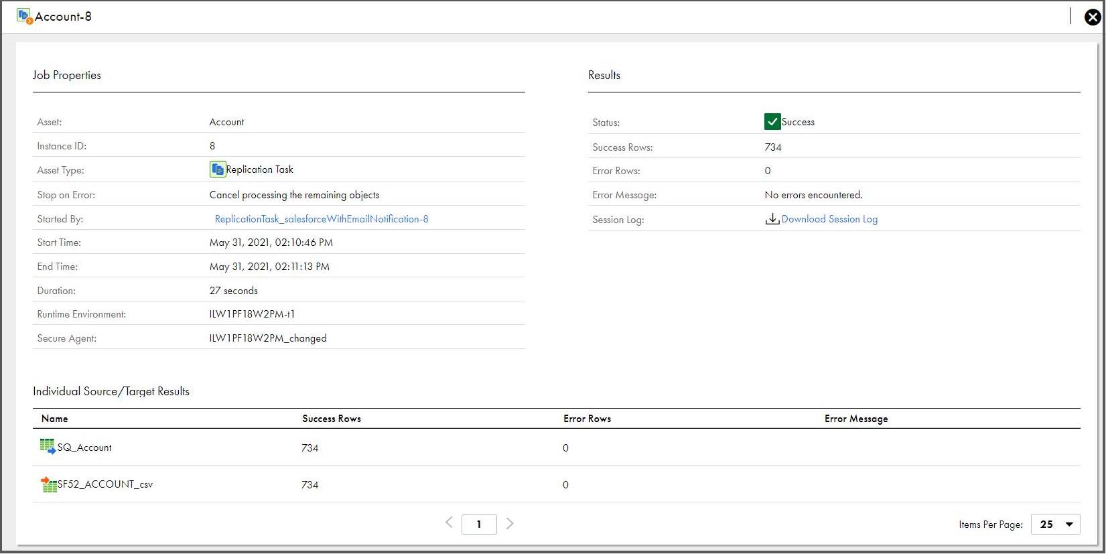Click the 734 success rows for SF52_ACCOUNT_csv
Viewport: 1106px width, 554px height.
(310, 485)
